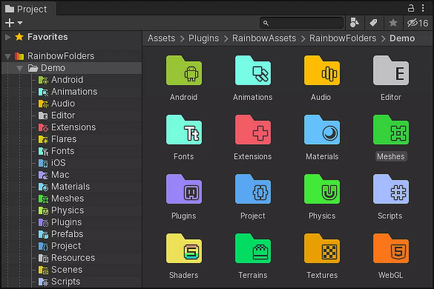Image resolution: width=434 pixels, height=289 pixels.
Task: Click the Search by Type icon
Action: (x=354, y=23)
